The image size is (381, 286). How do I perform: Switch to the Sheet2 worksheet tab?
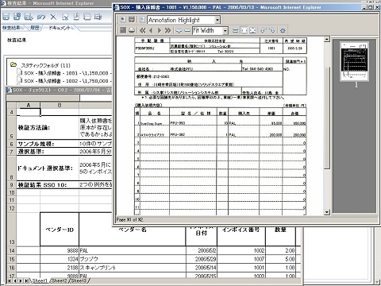(59, 280)
